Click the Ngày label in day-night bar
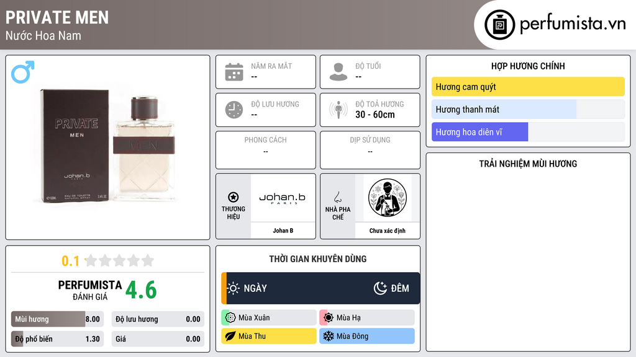This screenshot has width=636, height=357. pos(255,288)
